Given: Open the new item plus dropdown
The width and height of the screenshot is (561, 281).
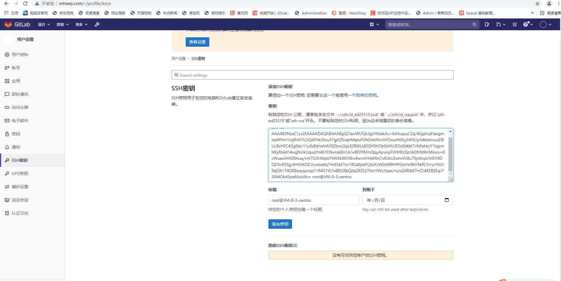Looking at the screenshot, I should pos(374,24).
